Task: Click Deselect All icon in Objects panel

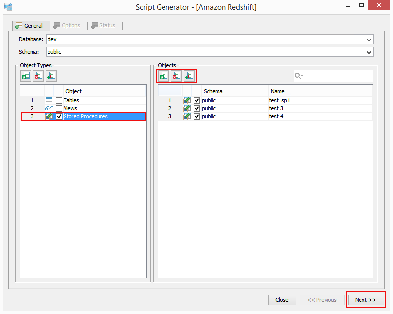Action: tap(176, 76)
